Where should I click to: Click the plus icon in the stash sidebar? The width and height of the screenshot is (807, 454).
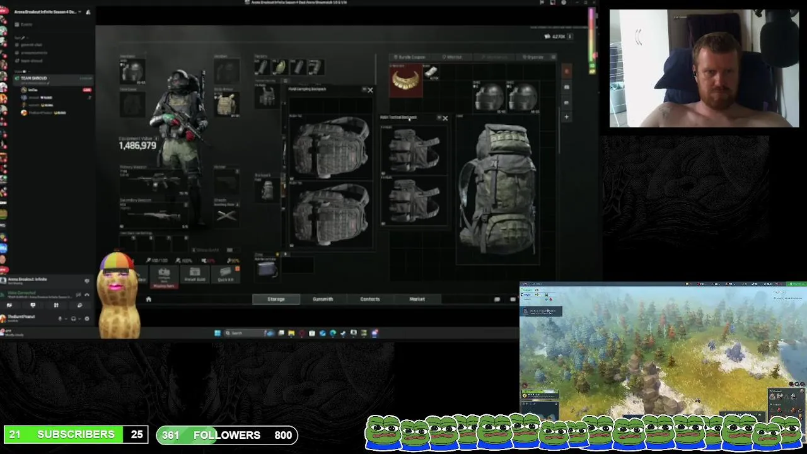click(566, 117)
